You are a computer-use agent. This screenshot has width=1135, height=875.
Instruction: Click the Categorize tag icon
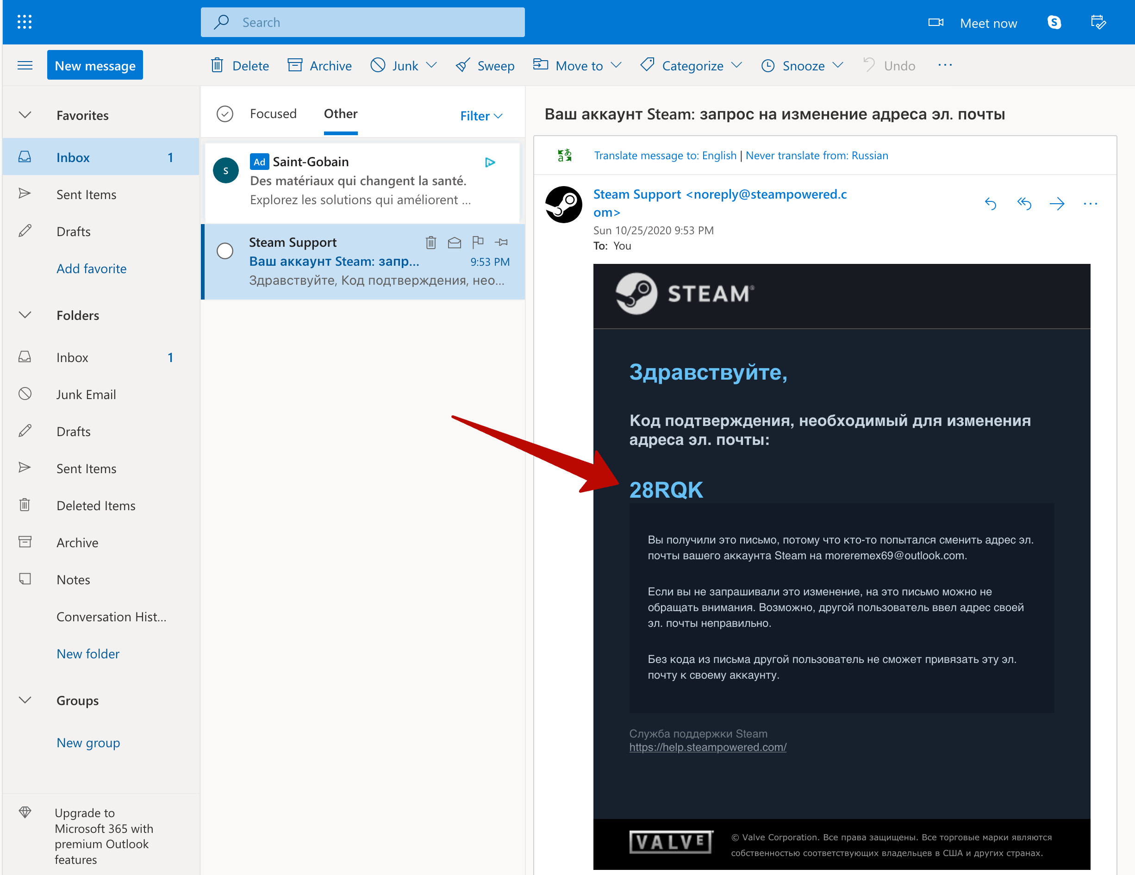coord(647,64)
